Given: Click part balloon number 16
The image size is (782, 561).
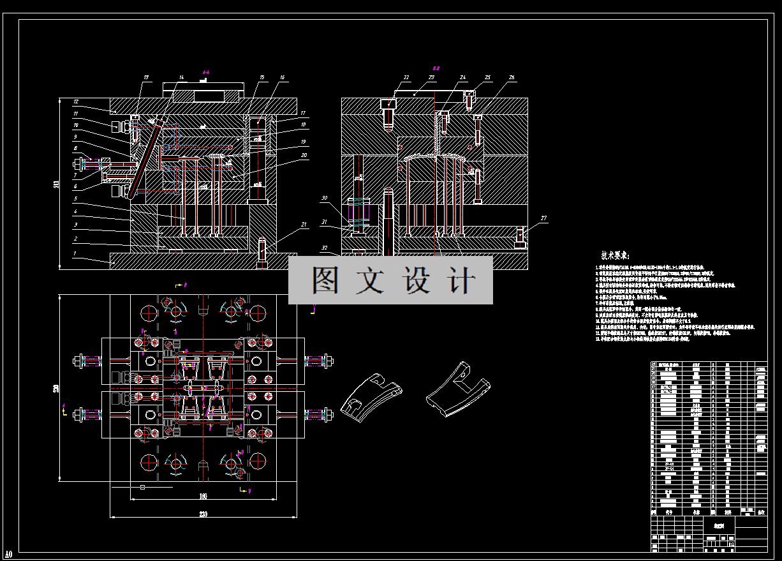Looking at the screenshot, I should tap(281, 77).
